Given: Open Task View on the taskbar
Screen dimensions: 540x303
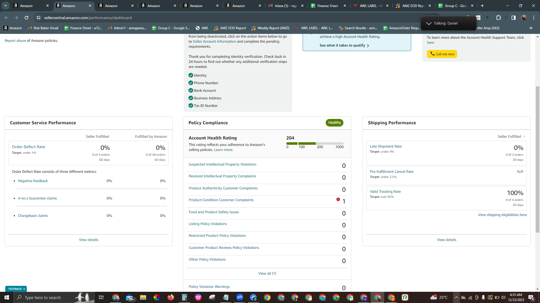Looking at the screenshot, I should (101, 297).
